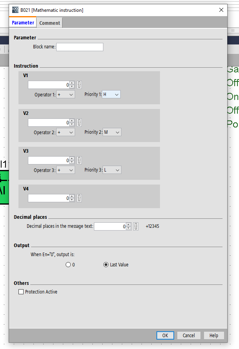
Task: Click the V2 value input field
Action: click(x=49, y=123)
